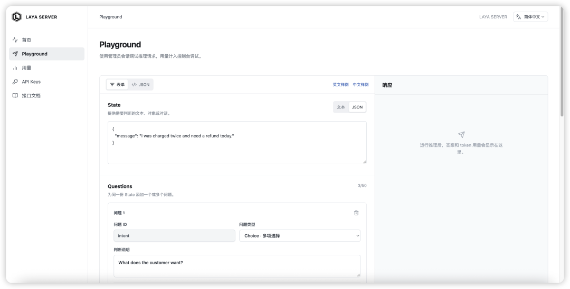Click the Questions section heading
The image size is (570, 289).
click(120, 186)
